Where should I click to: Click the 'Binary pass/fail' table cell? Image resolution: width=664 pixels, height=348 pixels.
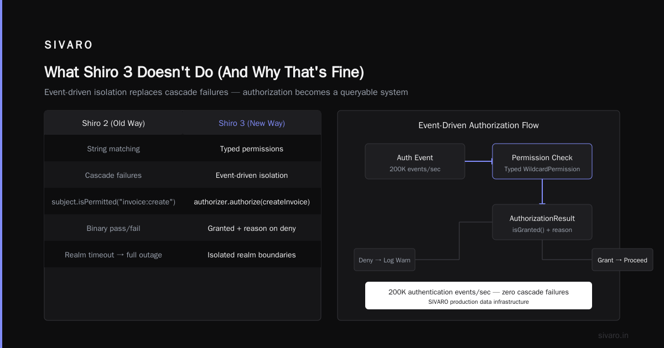(113, 228)
